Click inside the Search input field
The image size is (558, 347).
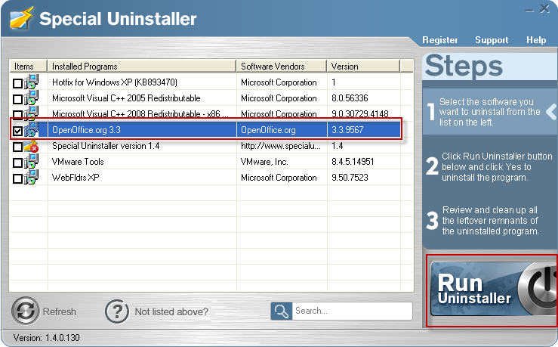[x=352, y=311]
